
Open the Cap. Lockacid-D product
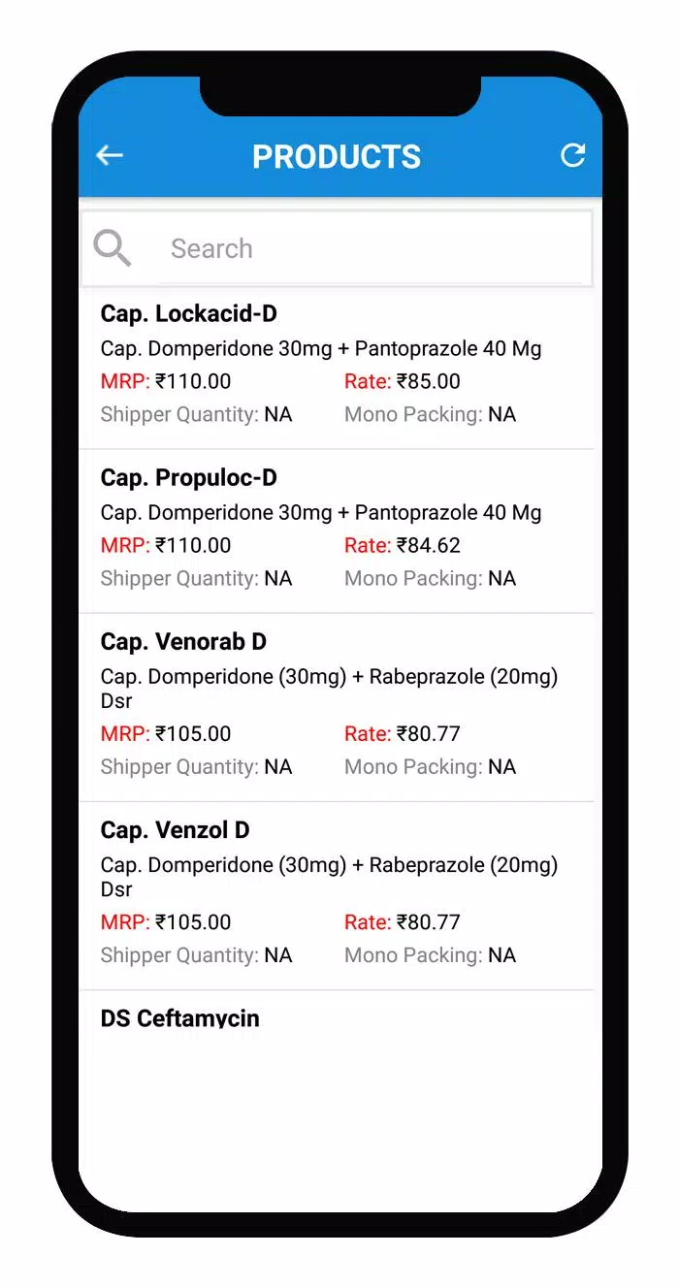(x=189, y=314)
